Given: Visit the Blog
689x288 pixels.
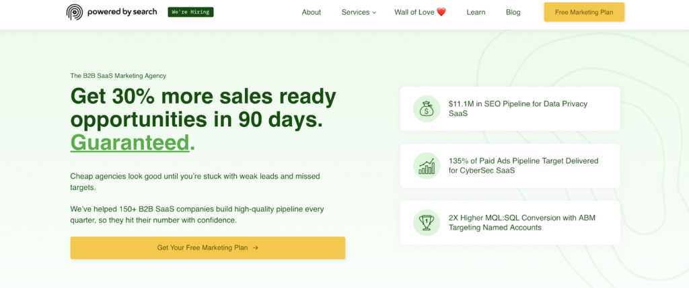Looking at the screenshot, I should [x=513, y=12].
